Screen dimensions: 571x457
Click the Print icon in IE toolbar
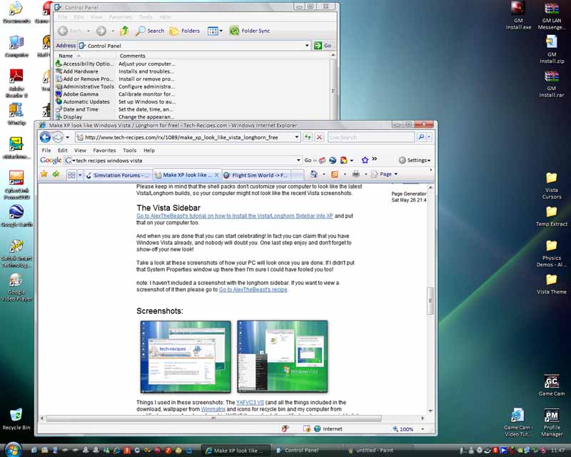355,174
